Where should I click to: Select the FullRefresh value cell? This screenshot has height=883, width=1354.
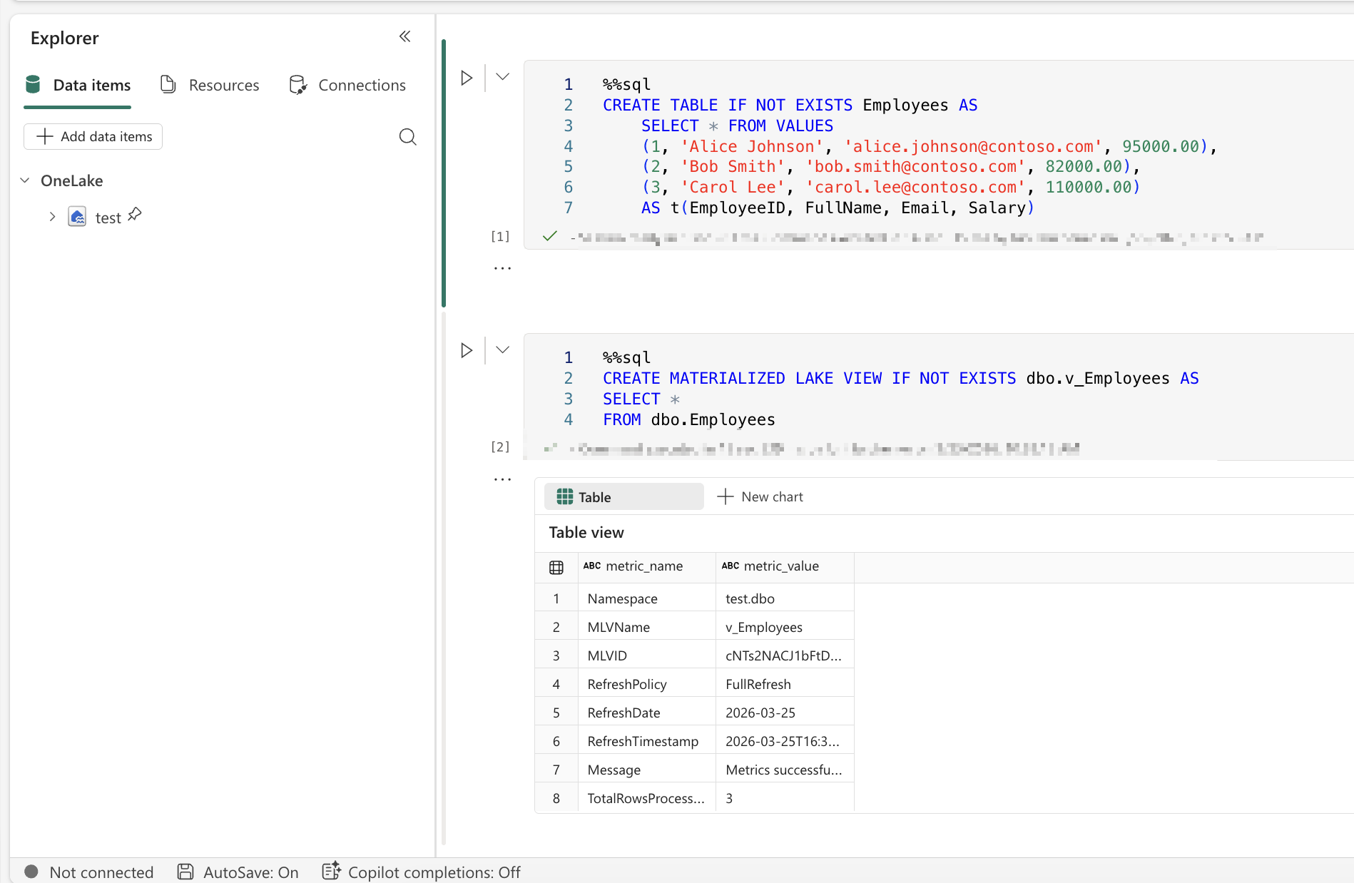pyautogui.click(x=785, y=684)
